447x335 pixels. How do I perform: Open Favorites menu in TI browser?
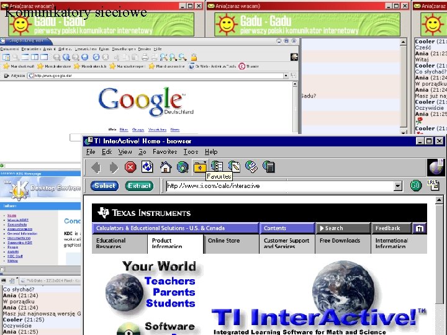coord(165,152)
